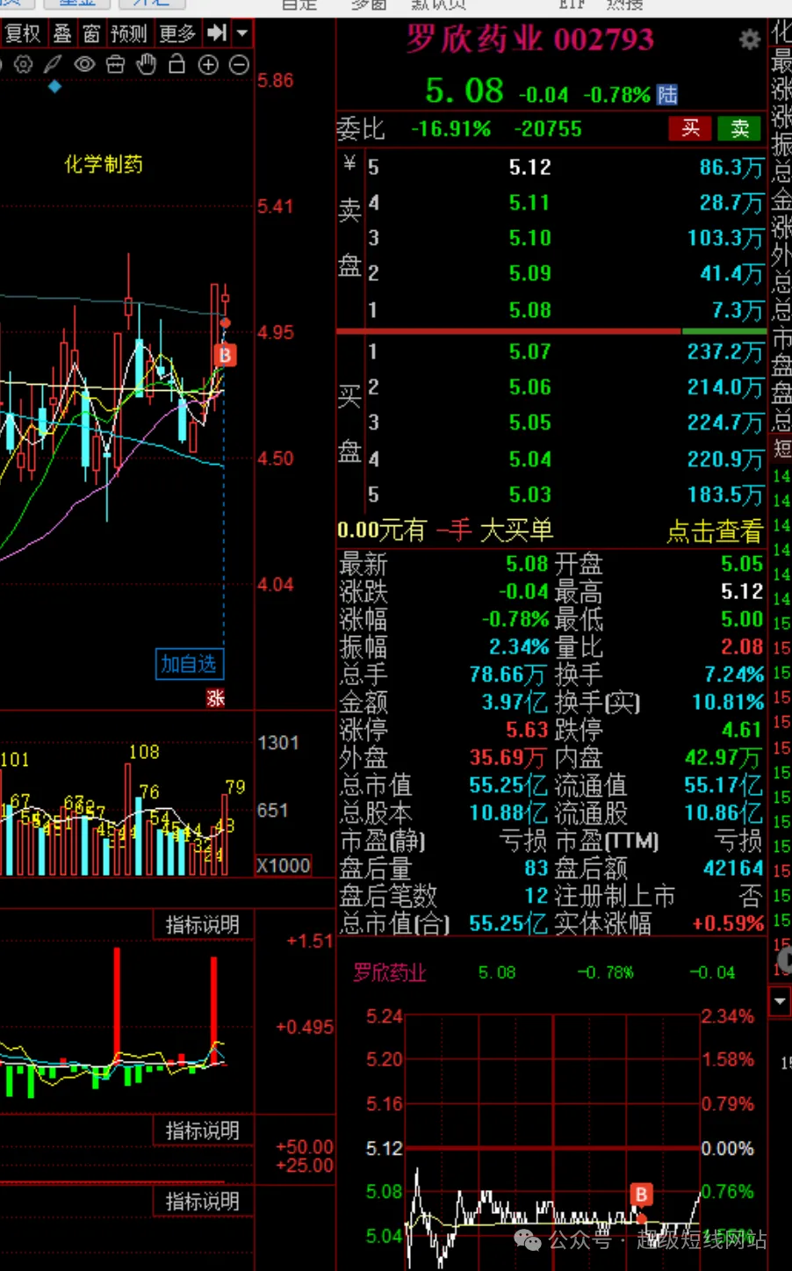Click the ¥ icon in sell panel
Image resolution: width=792 pixels, height=1271 pixels.
pyautogui.click(x=349, y=163)
